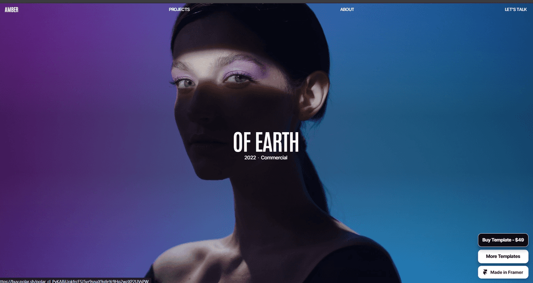The height and width of the screenshot is (283, 533).
Task: Open the PROJECTS nav item
Action: 179,9
